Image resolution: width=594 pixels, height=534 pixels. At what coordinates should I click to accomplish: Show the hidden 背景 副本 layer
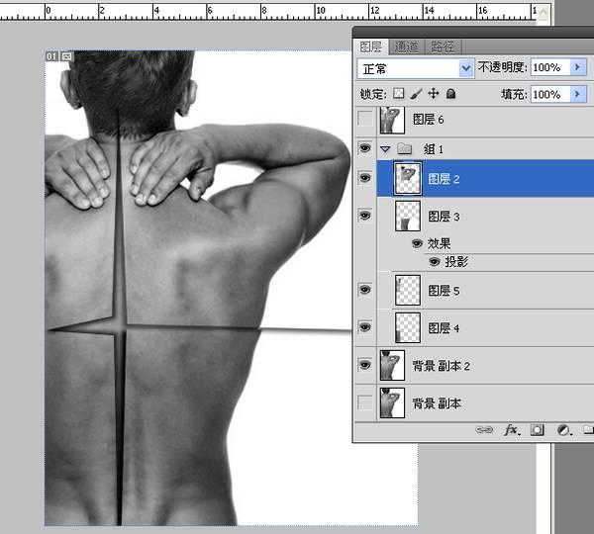(x=364, y=402)
